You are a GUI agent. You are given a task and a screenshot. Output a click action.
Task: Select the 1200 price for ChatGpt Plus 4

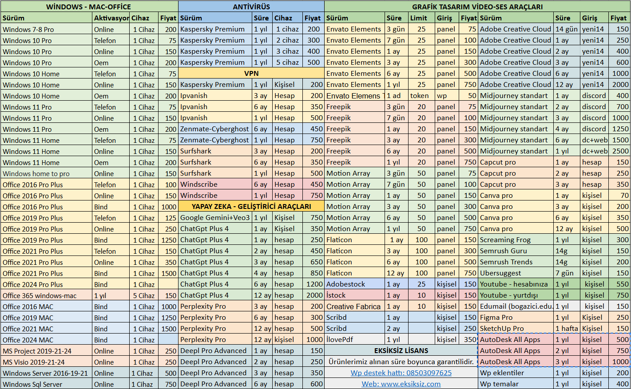coord(314,284)
